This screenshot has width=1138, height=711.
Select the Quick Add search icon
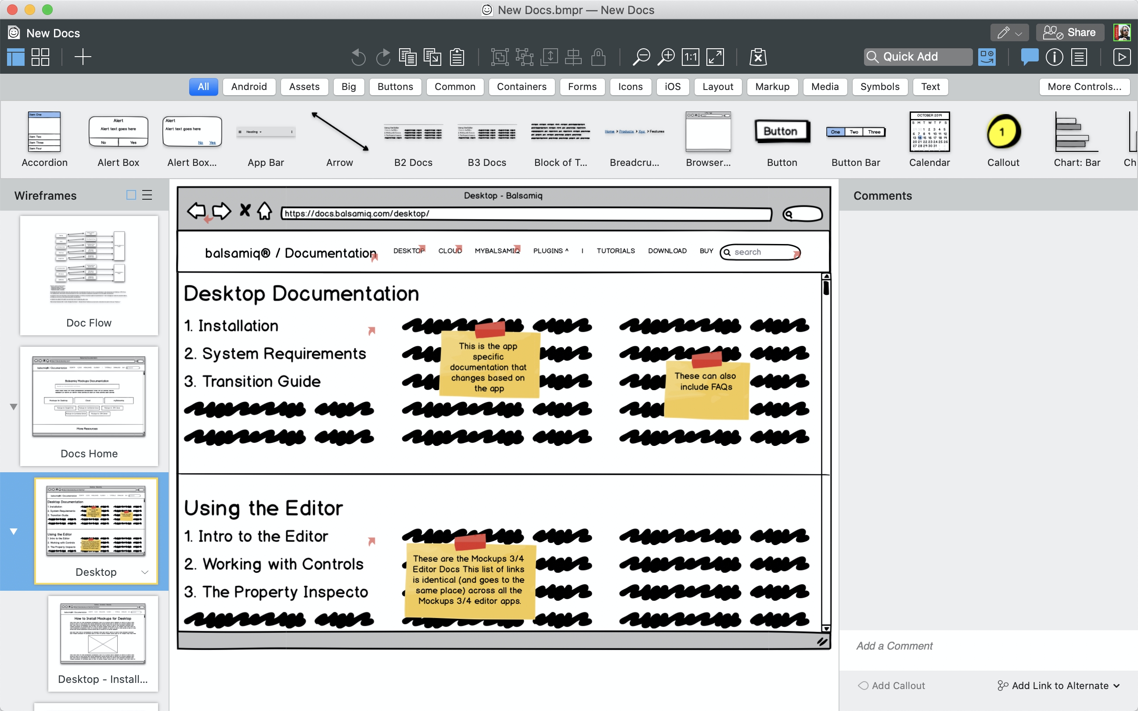[x=874, y=56]
